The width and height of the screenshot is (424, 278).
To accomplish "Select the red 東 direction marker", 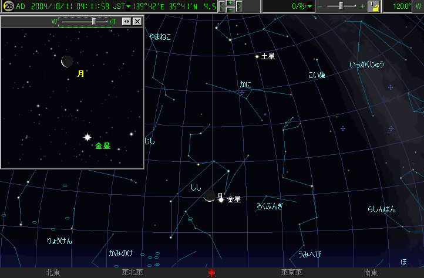I will tap(211, 273).
